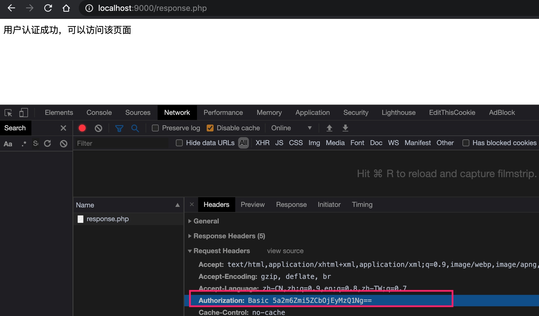Viewport: 539px width, 316px height.
Task: Filter requests by XHR
Action: [x=263, y=143]
